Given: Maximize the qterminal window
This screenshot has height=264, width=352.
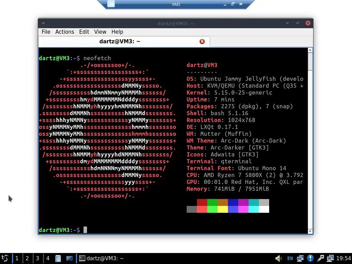Looking at the screenshot, I should [298, 23].
